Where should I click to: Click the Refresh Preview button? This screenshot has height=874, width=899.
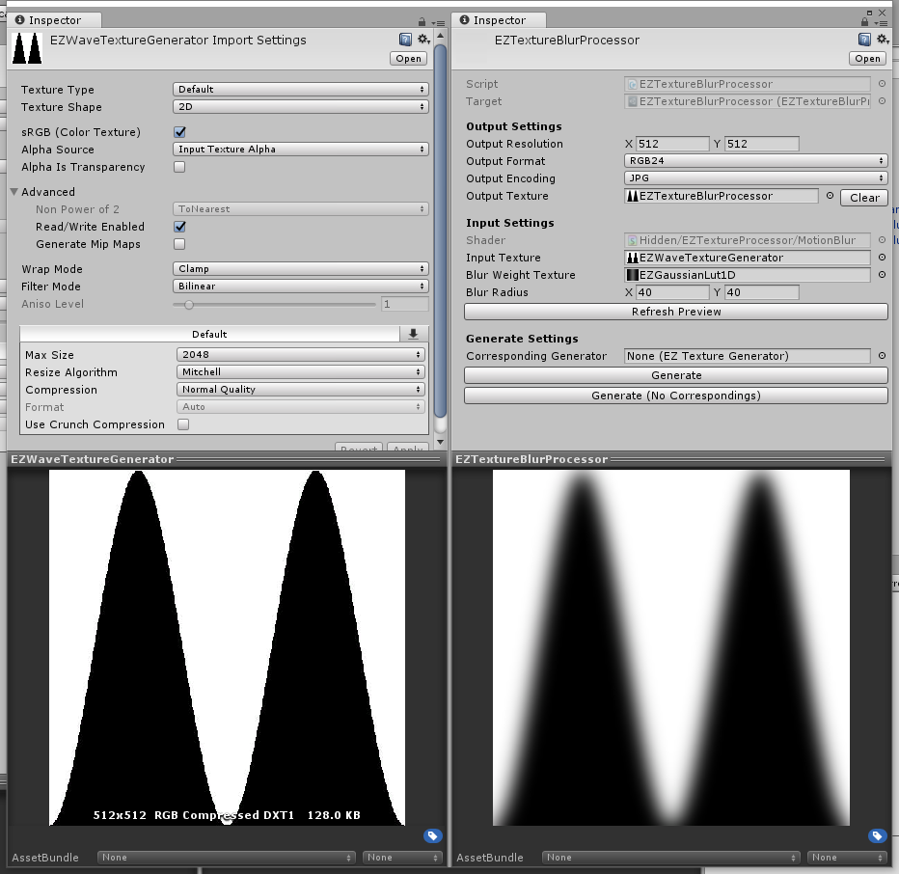click(676, 312)
